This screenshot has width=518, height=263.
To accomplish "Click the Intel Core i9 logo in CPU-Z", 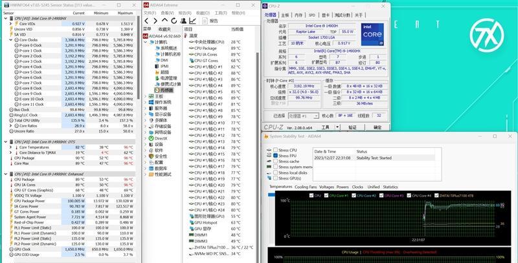I will (x=373, y=34).
